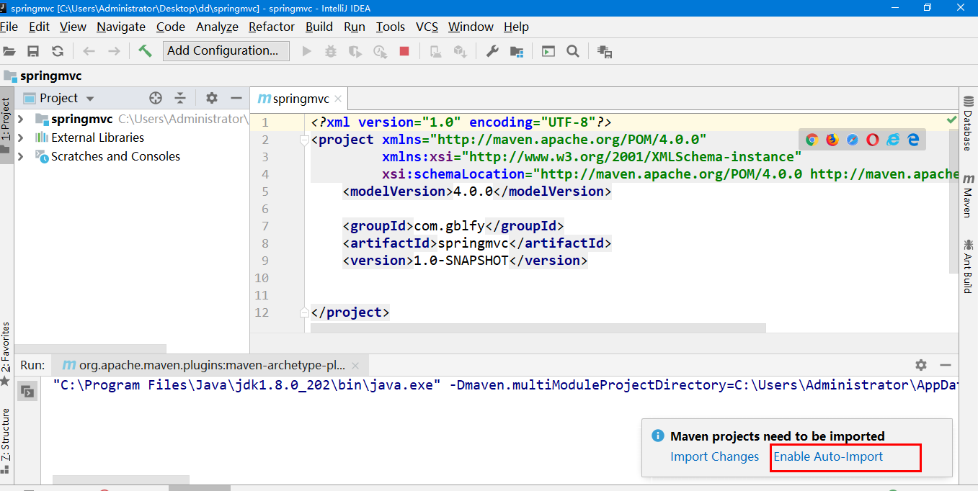Open Run Anything from the terminal-window icon
Screen dimensions: 978x491
(548, 51)
